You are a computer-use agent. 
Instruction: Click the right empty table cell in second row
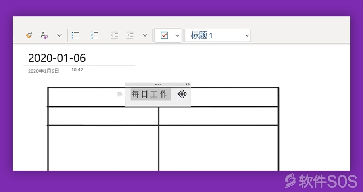point(218,116)
